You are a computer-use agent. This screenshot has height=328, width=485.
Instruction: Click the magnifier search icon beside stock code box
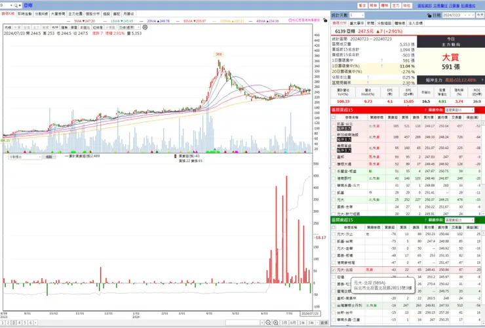pos(16,5)
